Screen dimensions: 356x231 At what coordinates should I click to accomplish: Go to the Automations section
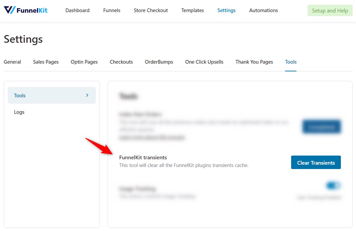coord(263,10)
